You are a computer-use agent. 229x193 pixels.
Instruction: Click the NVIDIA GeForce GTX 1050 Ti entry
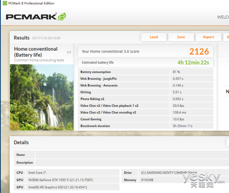click(x=72, y=180)
